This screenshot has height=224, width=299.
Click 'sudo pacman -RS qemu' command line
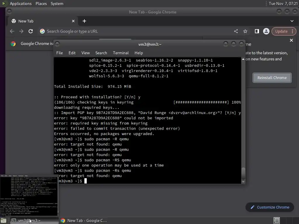point(108,160)
